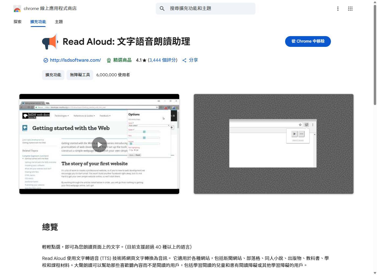
Task: Select the 擴充功能 navigation tab
Action: [38, 22]
